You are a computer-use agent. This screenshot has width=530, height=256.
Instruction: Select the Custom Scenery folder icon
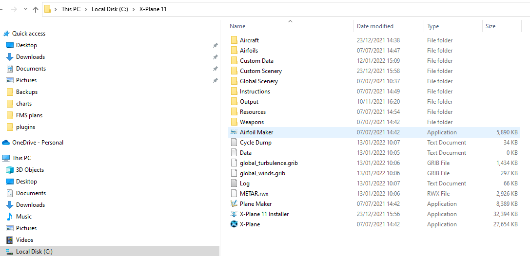point(234,71)
